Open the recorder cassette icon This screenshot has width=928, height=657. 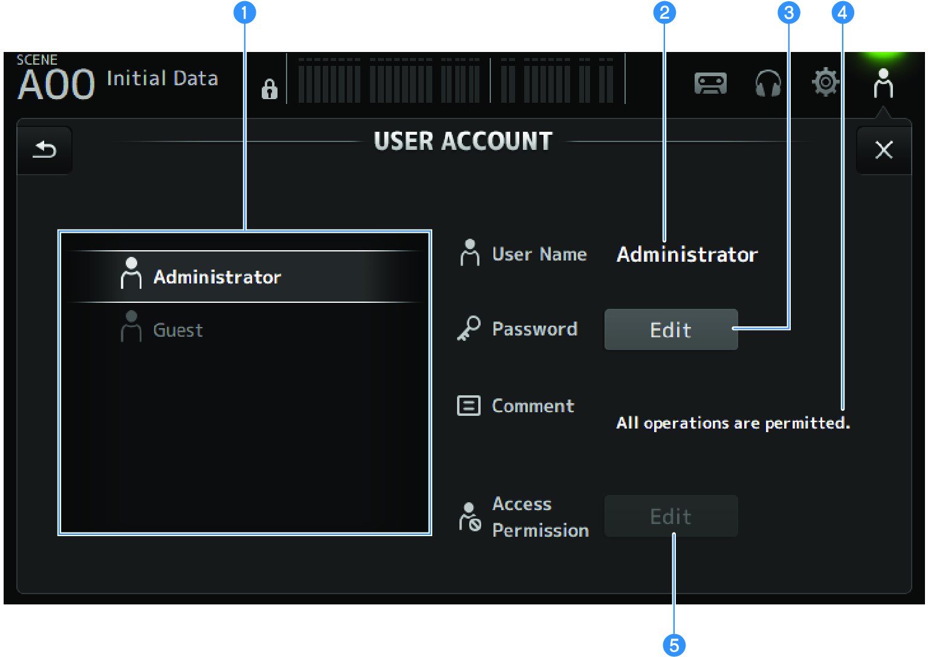tap(710, 83)
